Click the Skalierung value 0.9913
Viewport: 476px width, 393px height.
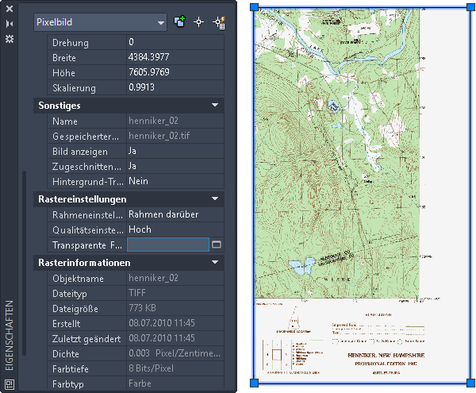click(175, 87)
